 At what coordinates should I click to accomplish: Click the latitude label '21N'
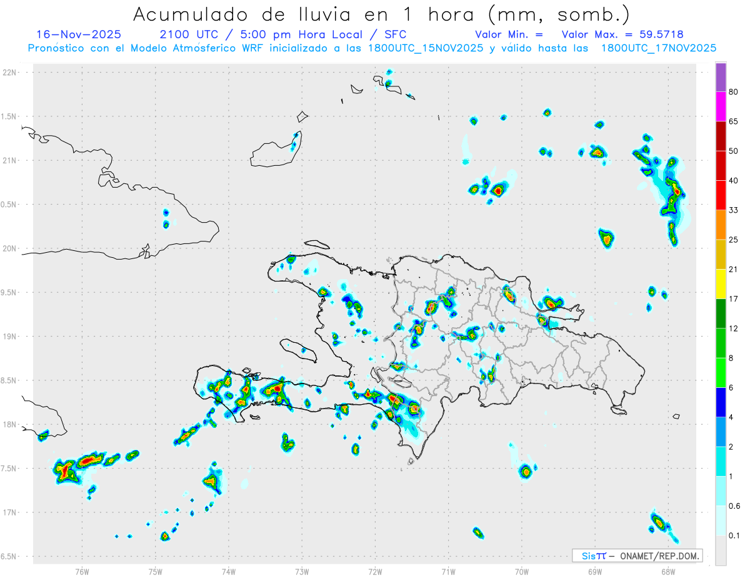[x=9, y=160]
